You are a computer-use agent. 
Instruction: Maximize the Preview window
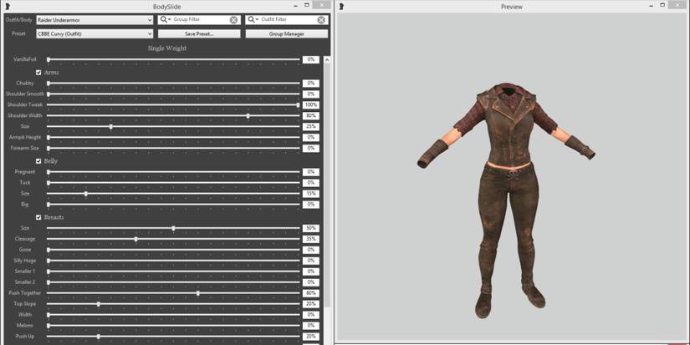click(x=662, y=5)
